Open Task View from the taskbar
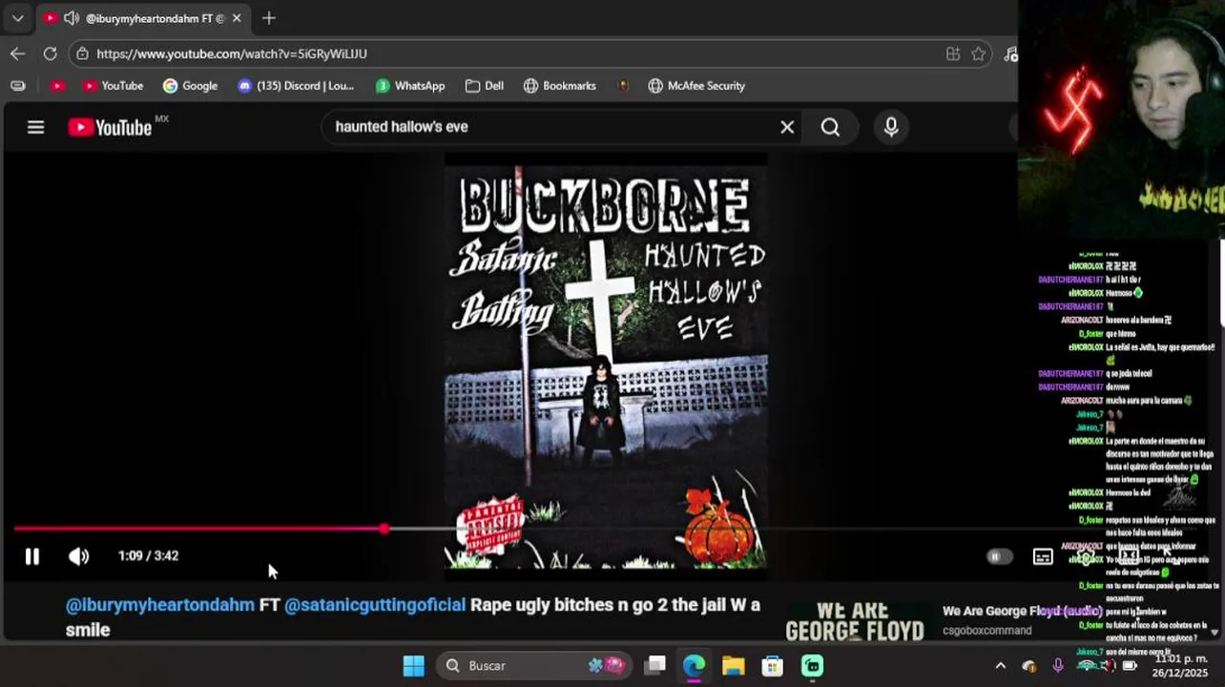Screen dimensions: 1225x687 click(x=655, y=665)
